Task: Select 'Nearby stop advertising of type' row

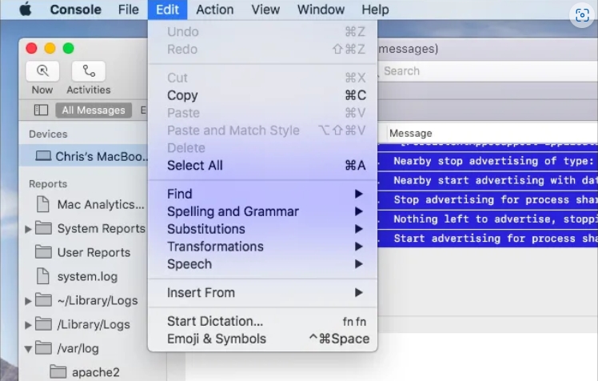Action: (x=488, y=161)
